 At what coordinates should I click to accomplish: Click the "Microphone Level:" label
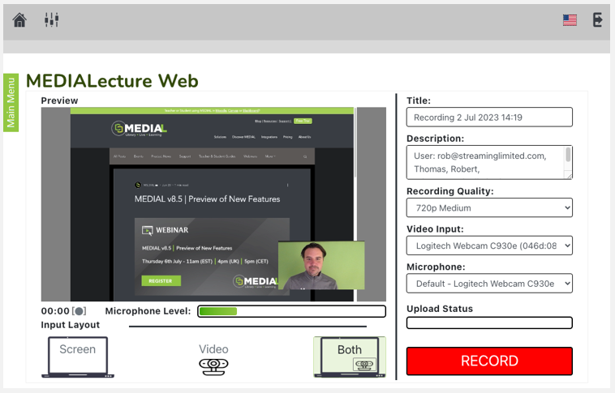tap(148, 311)
